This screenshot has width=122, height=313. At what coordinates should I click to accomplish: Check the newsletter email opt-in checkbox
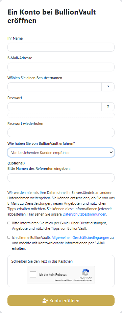point(9,223)
